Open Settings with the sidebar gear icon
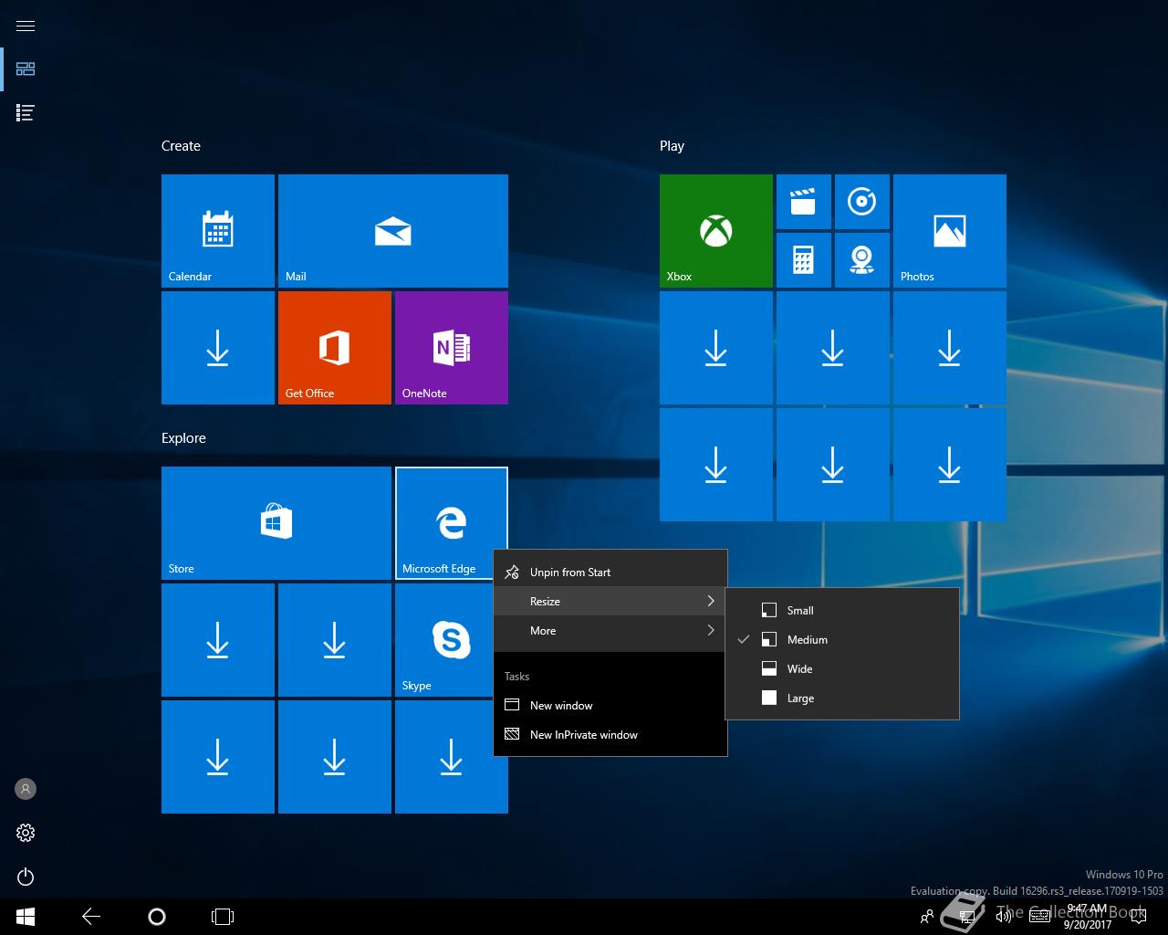The height and width of the screenshot is (935, 1168). pyautogui.click(x=26, y=833)
